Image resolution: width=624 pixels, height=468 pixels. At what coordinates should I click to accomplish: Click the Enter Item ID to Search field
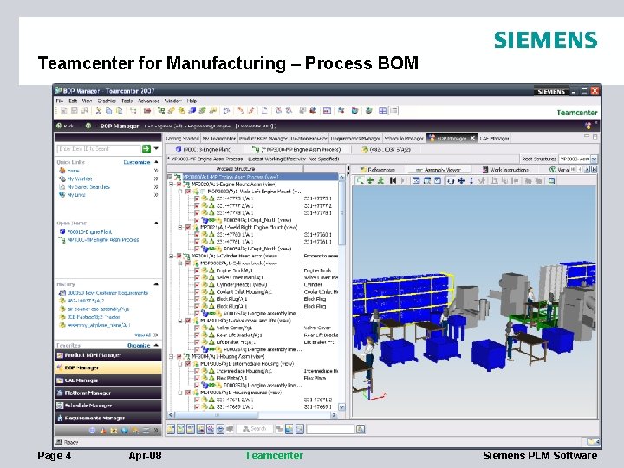coord(99,148)
